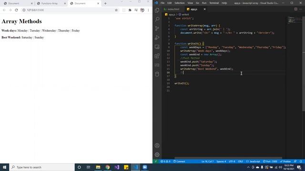This screenshot has width=305, height=171.
Task: Select the app.js editor tab
Action: pyautogui.click(x=193, y=9)
